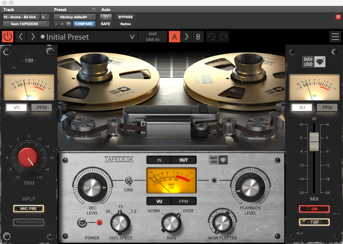This screenshot has width=343, height=244.
Task: Click the red target icon at top right
Action: pyautogui.click(x=338, y=17)
